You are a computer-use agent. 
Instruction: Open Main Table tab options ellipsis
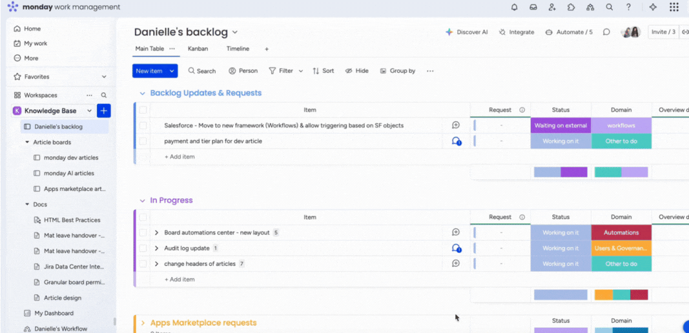click(172, 49)
